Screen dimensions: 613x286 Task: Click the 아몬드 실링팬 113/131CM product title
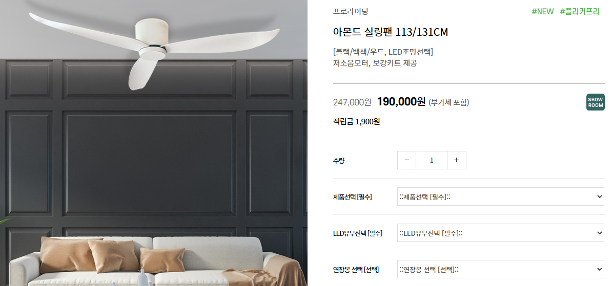391,32
